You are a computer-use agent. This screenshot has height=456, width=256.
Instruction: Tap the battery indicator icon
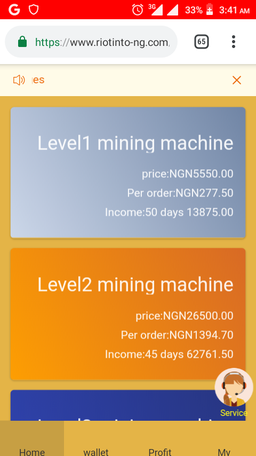(x=209, y=10)
